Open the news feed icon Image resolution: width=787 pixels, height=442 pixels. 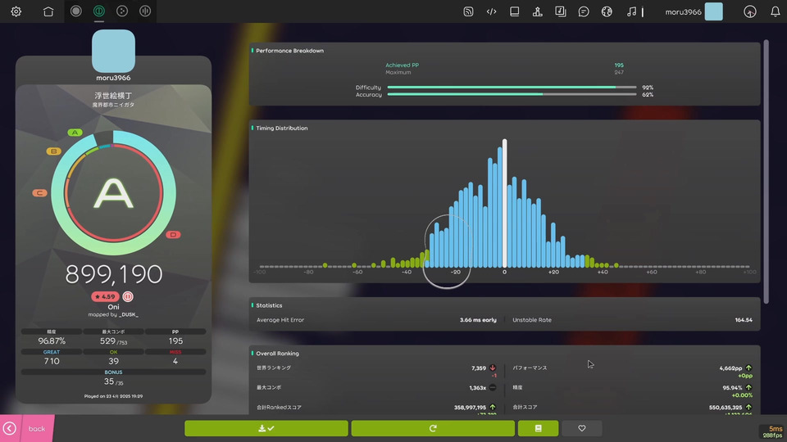coord(468,11)
